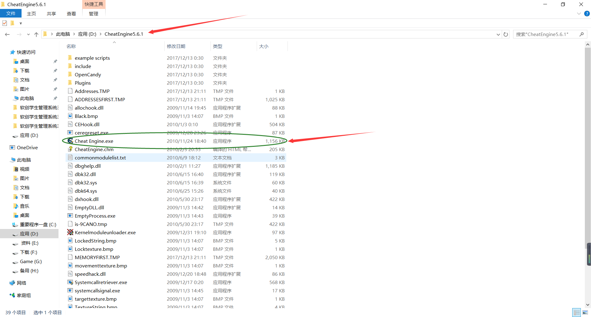Select OneDrive in navigation pane
591x317 pixels.
[x=27, y=148]
